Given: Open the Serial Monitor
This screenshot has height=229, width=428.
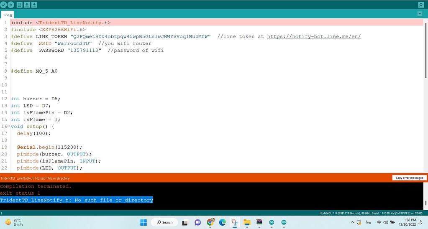Looking at the screenshot, I should pyautogui.click(x=421, y=5).
